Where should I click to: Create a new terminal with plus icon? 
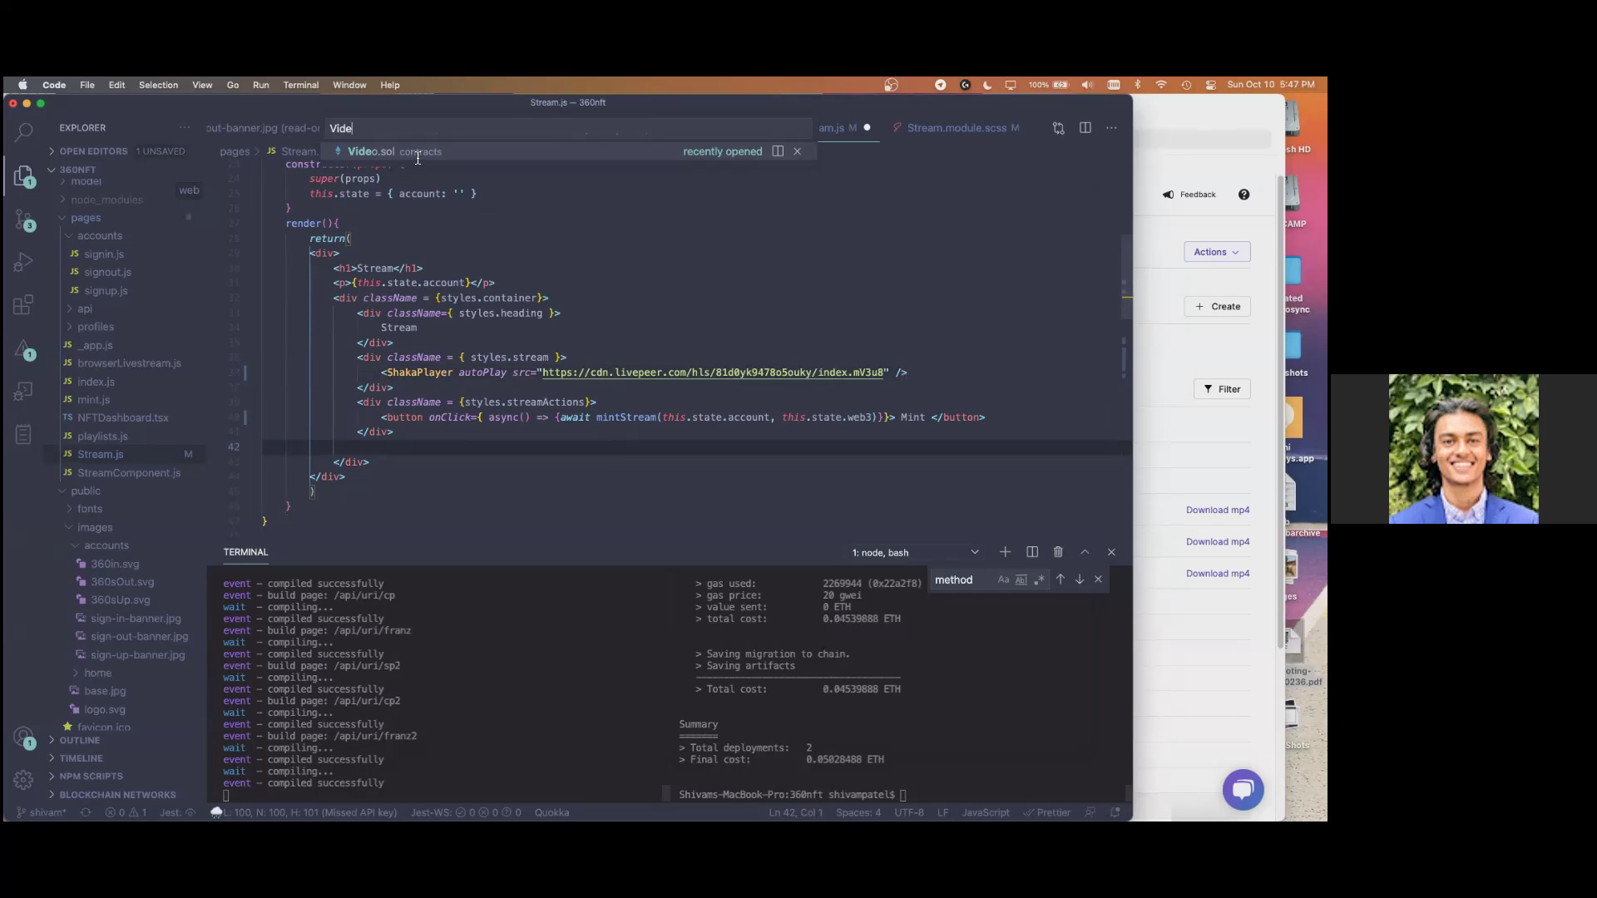coord(1005,552)
